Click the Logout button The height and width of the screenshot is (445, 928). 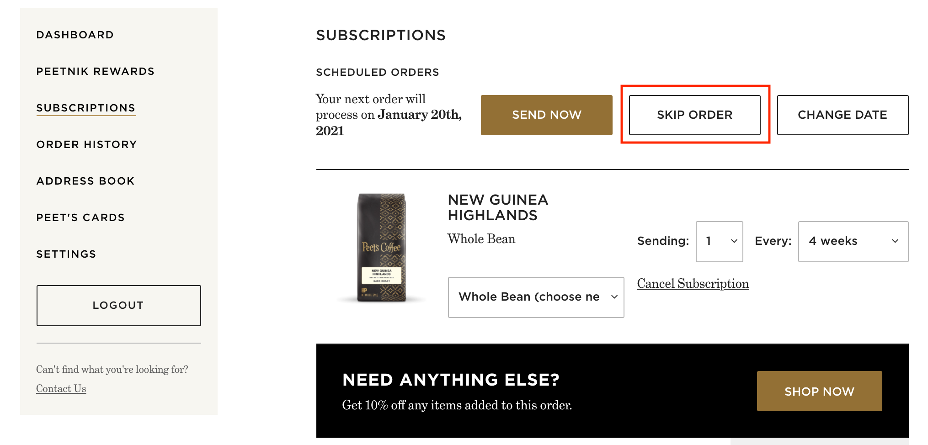point(118,305)
